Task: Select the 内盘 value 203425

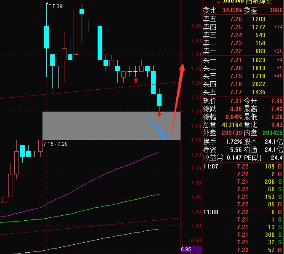Action: [x=273, y=133]
